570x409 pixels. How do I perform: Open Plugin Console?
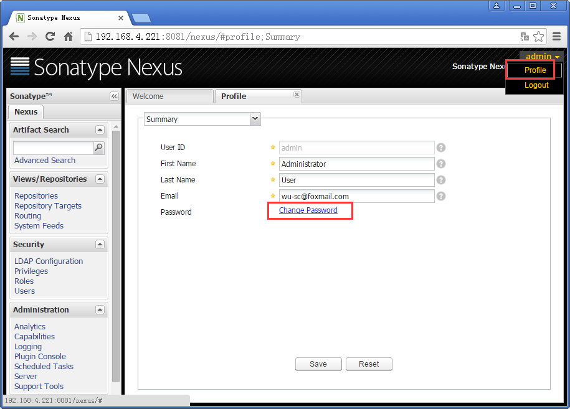[x=40, y=356]
